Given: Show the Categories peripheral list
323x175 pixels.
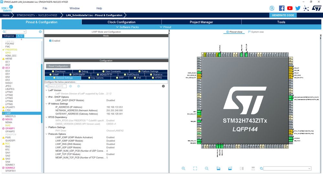Looking at the screenshot, I should click(x=9, y=36).
